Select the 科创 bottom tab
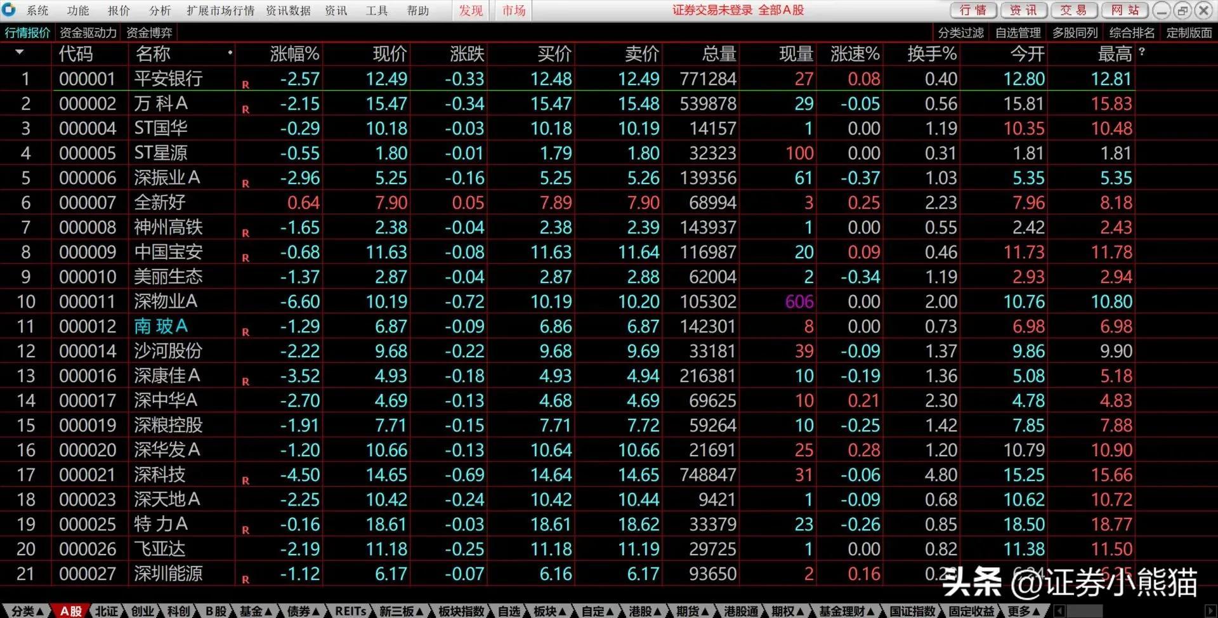The image size is (1218, 618). (179, 611)
